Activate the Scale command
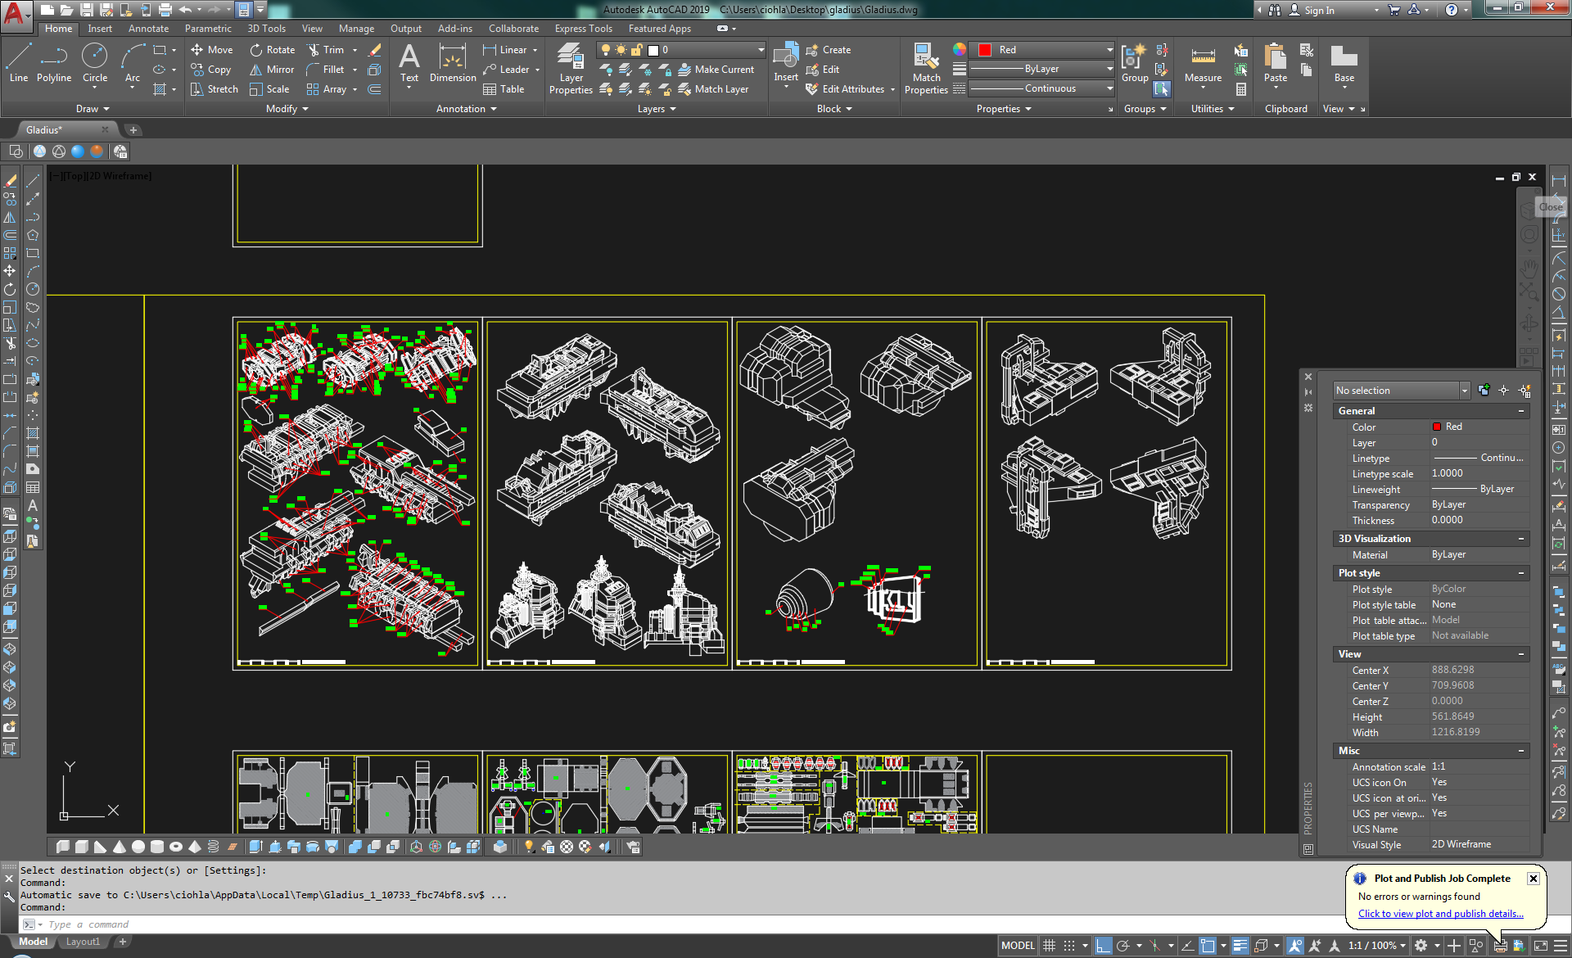The width and height of the screenshot is (1572, 958). [269, 89]
